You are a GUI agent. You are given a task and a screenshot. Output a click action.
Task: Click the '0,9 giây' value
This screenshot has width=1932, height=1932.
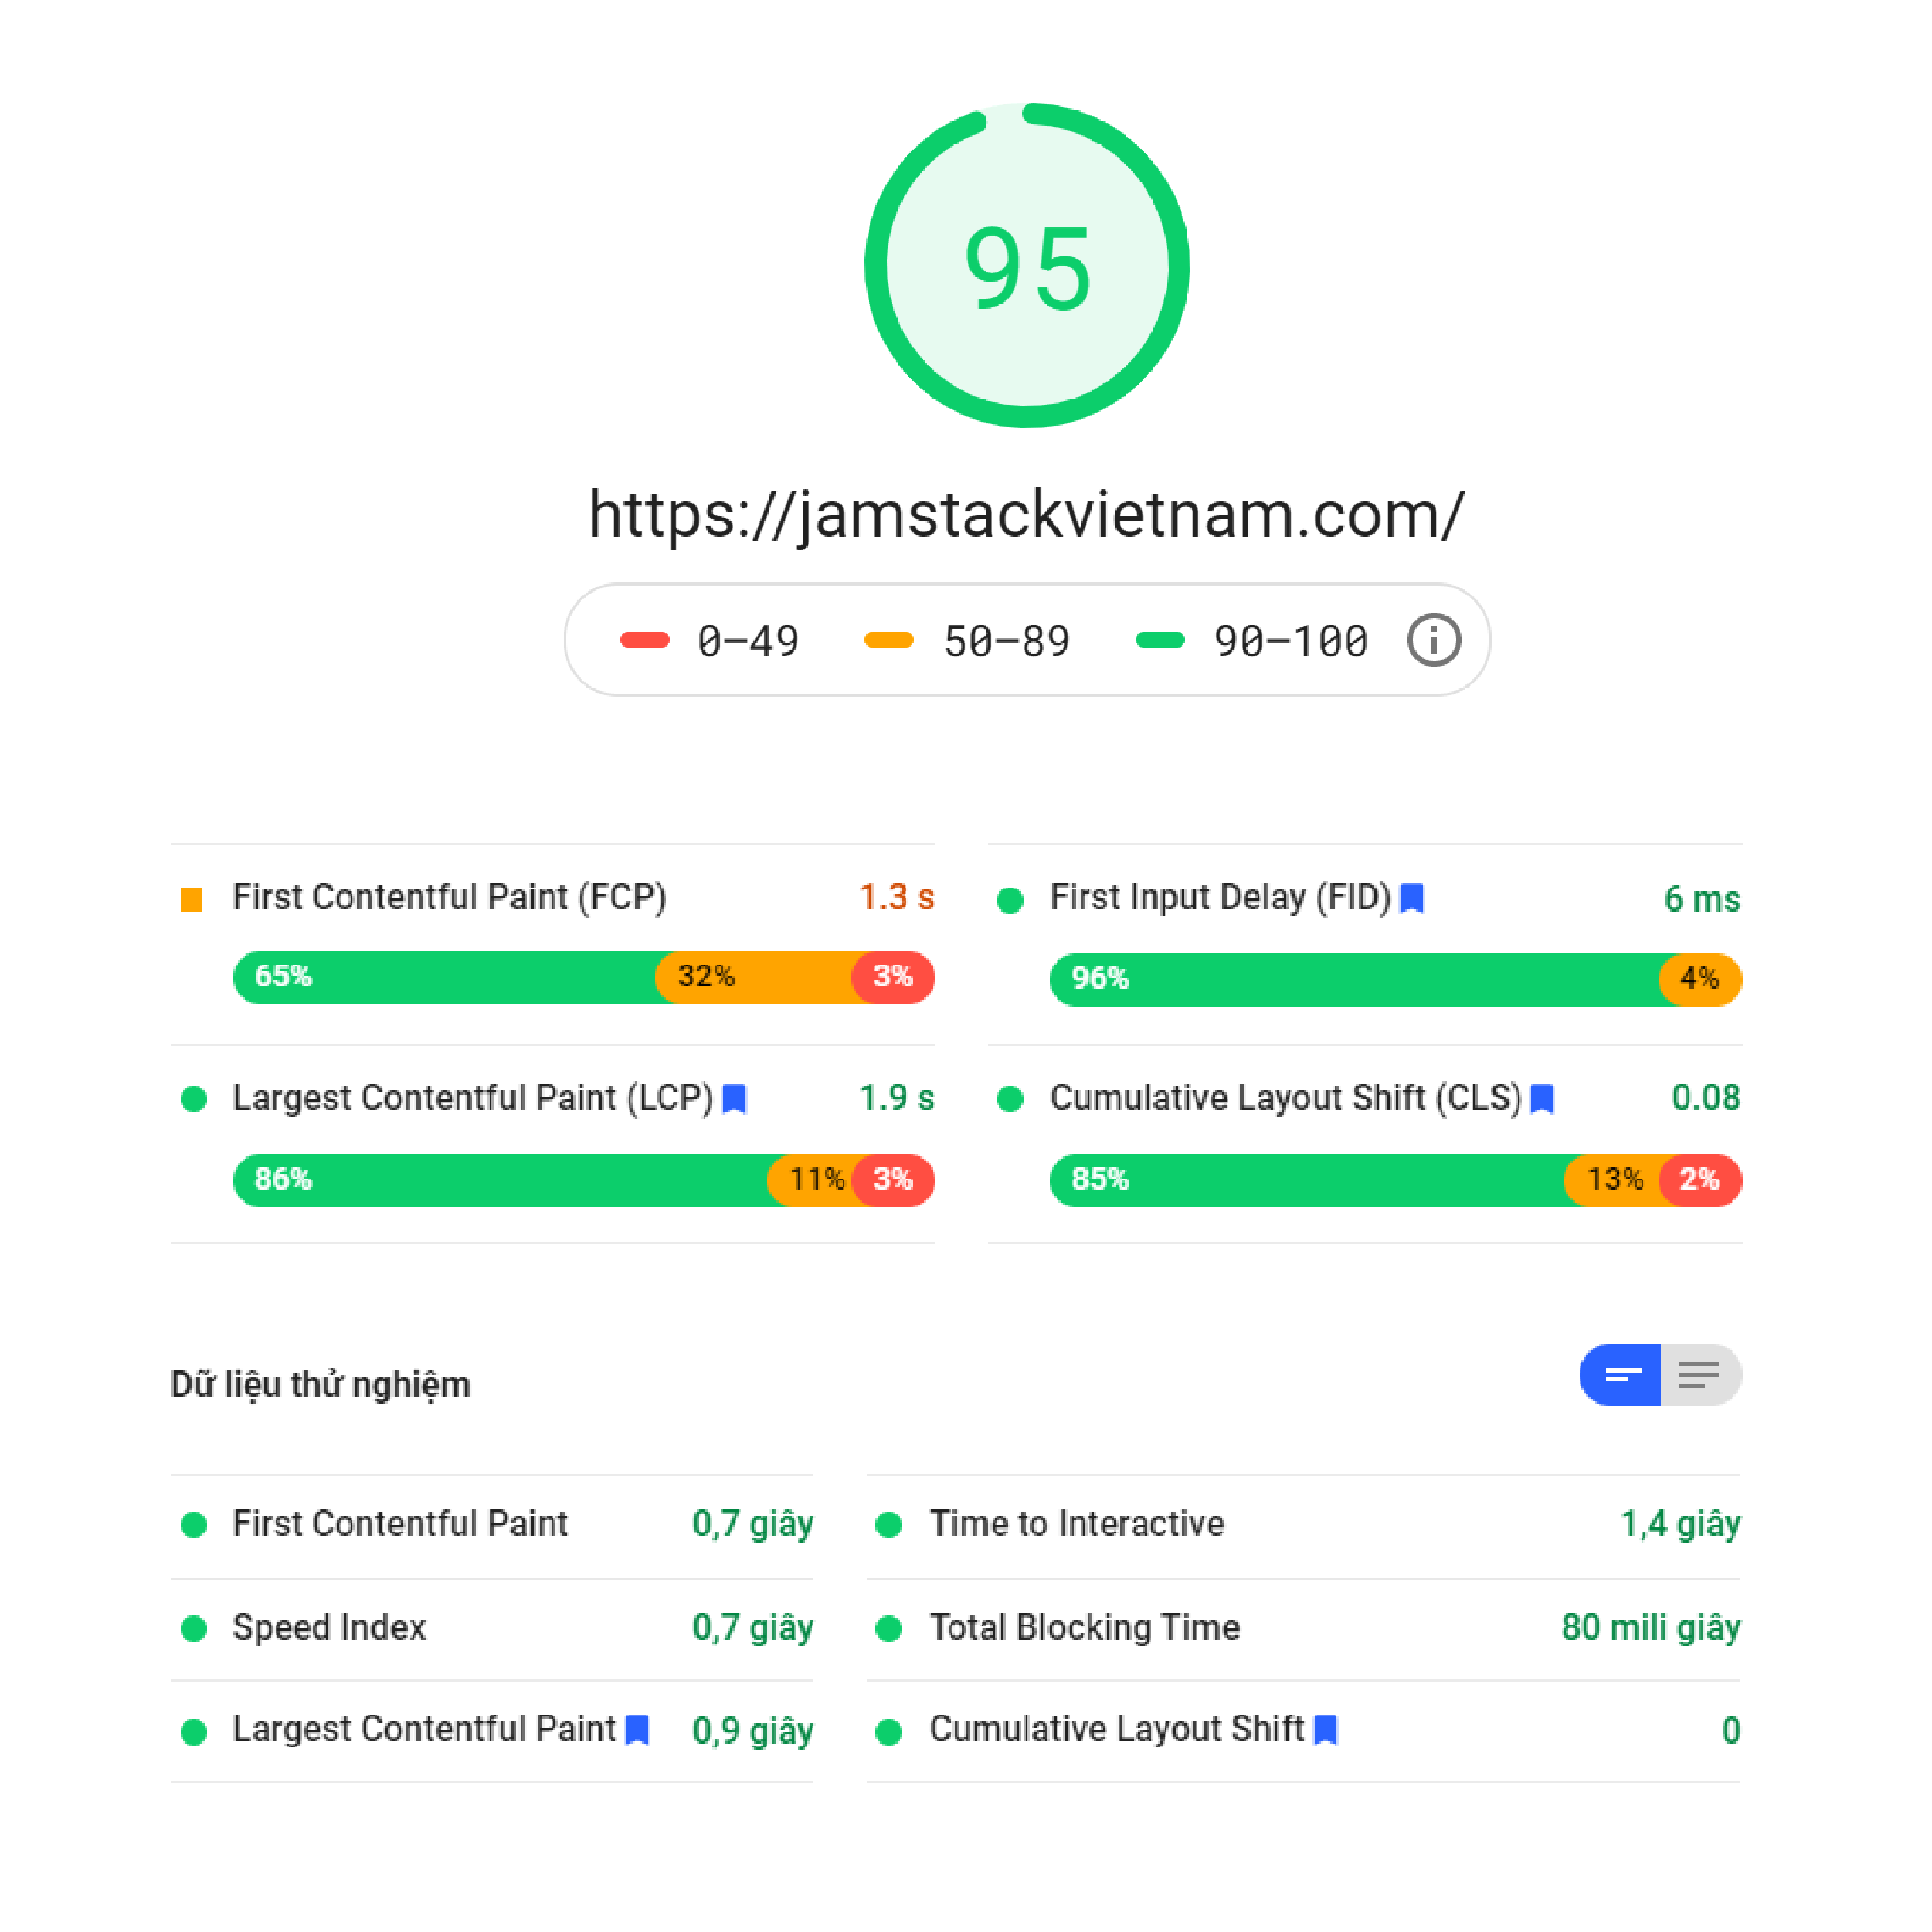coord(753,1731)
